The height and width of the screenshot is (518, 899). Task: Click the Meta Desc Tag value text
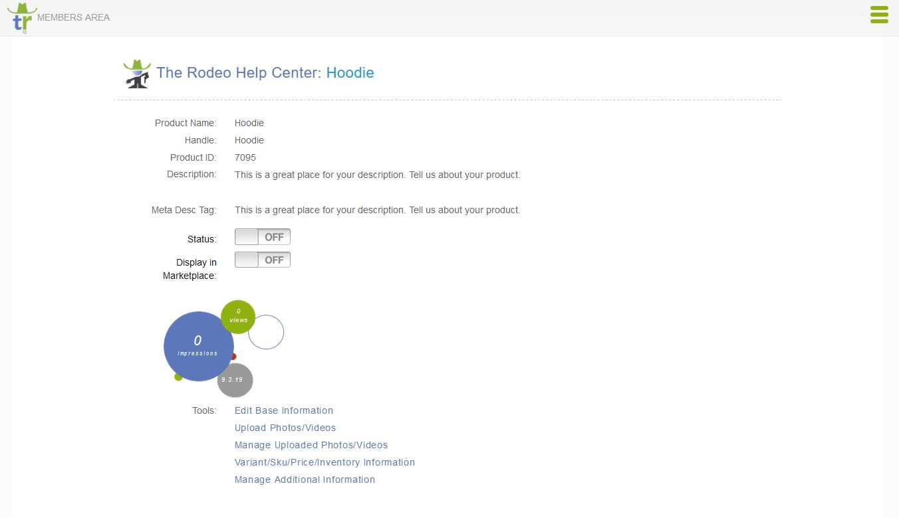(x=377, y=210)
